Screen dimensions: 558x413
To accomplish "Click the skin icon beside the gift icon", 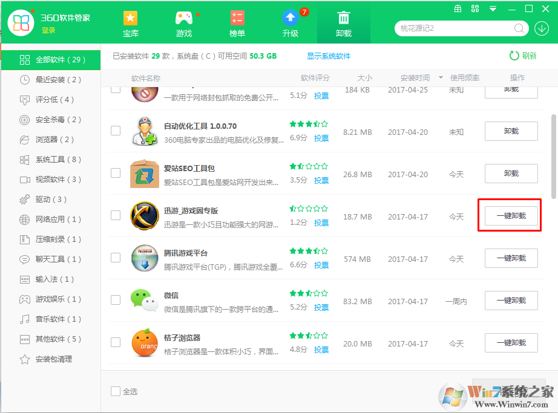I will 475,8.
